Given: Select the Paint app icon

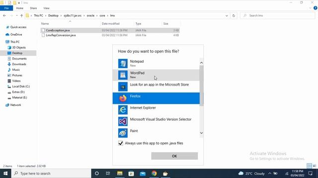Looking at the screenshot, I should (x=123, y=133).
